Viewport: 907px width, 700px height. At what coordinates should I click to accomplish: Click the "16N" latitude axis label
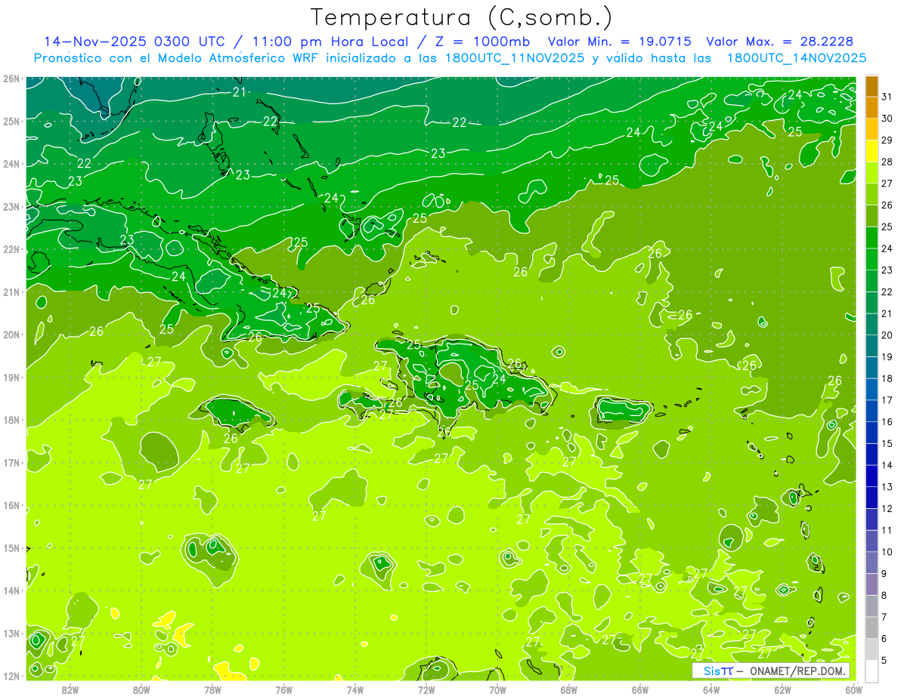11,505
